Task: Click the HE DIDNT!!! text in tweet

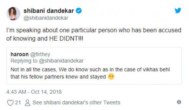Action: (66, 39)
